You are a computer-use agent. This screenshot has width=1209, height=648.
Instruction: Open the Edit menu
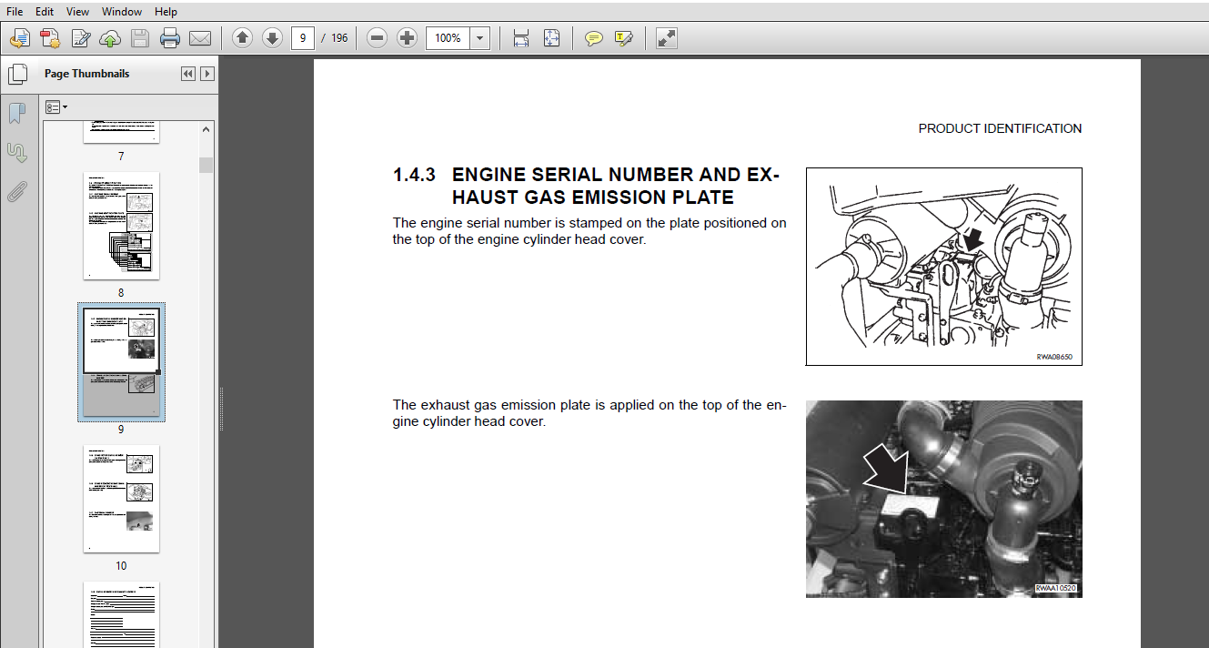point(45,12)
